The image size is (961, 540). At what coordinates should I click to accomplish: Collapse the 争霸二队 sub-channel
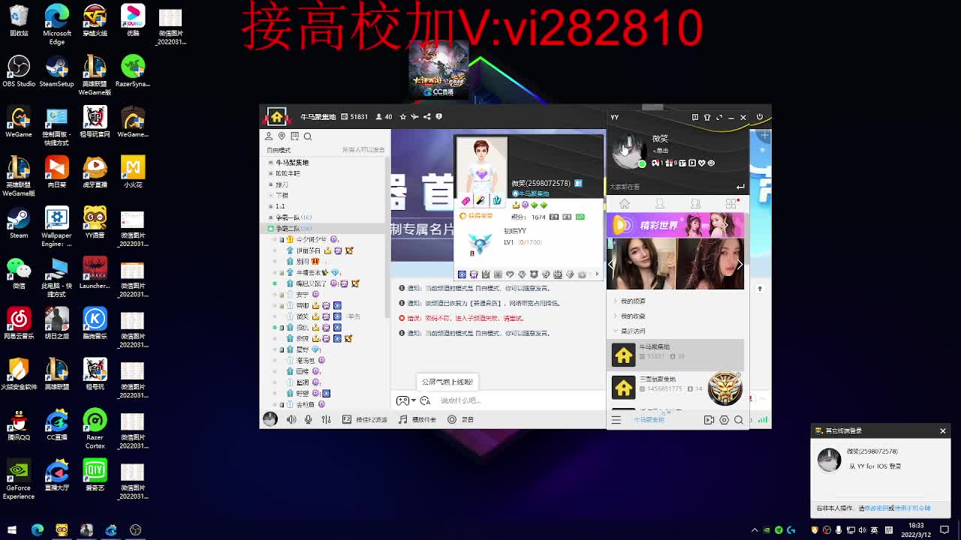coord(271,229)
